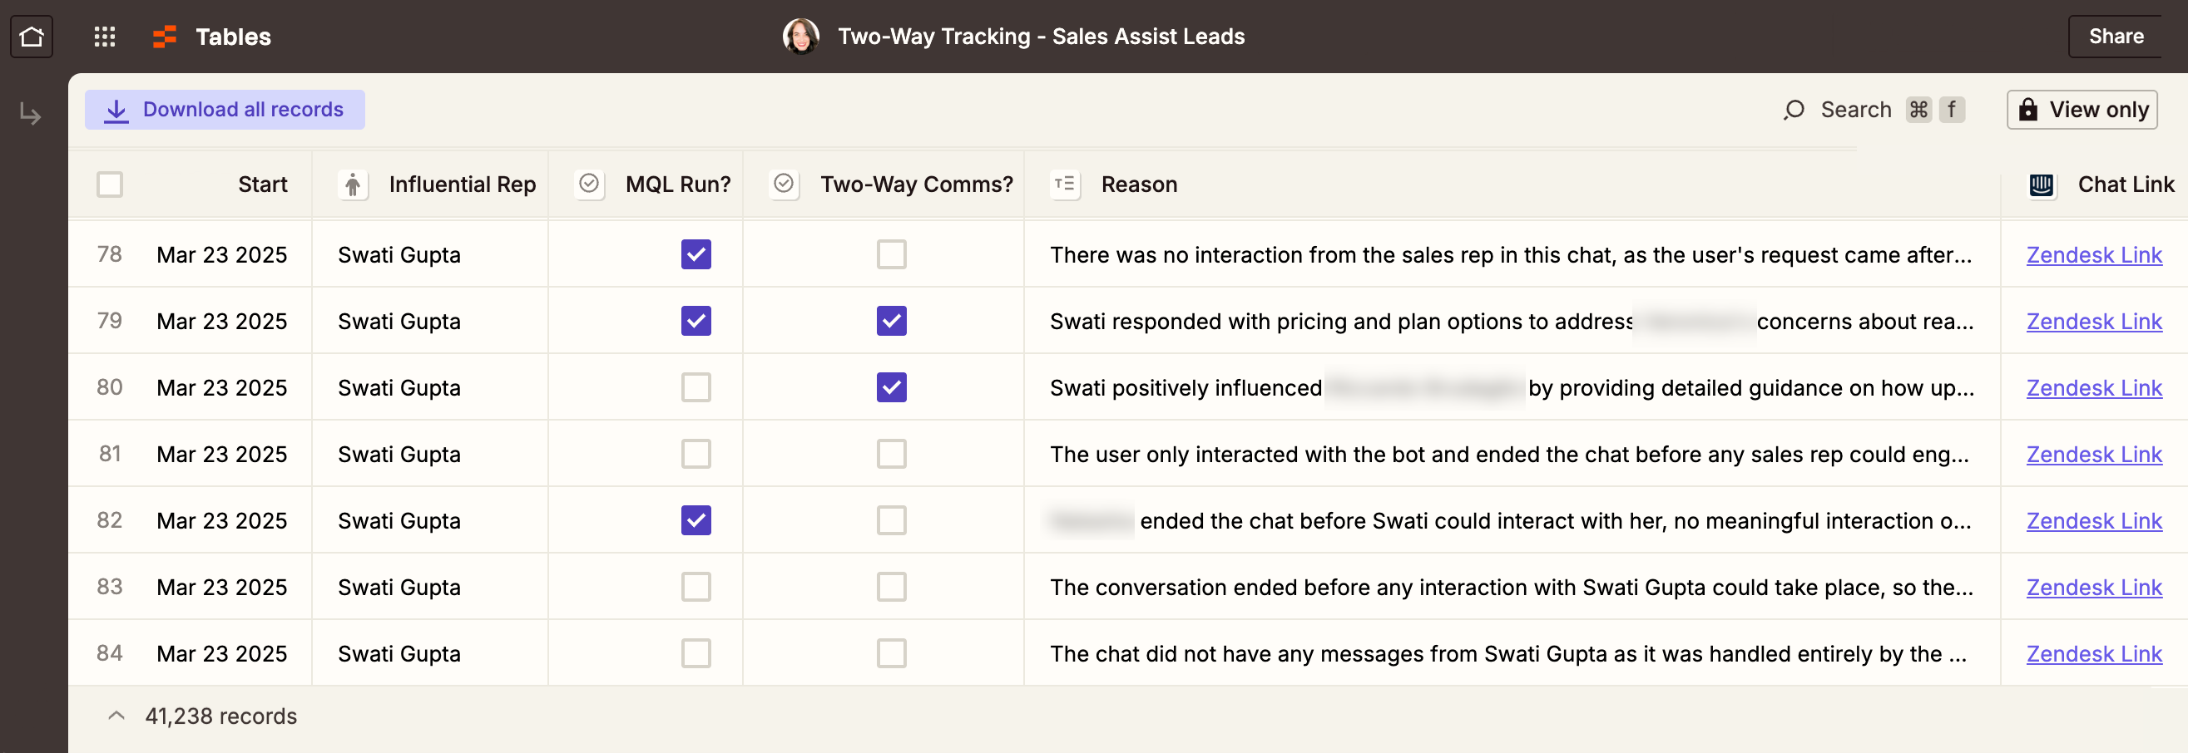Click the Two-Way Comms column header
The height and width of the screenshot is (753, 2188).
click(916, 185)
